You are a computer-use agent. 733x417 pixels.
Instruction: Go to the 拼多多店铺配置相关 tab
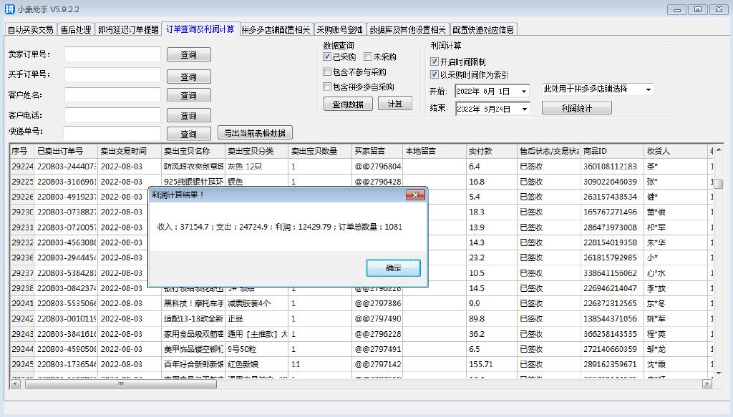click(276, 29)
